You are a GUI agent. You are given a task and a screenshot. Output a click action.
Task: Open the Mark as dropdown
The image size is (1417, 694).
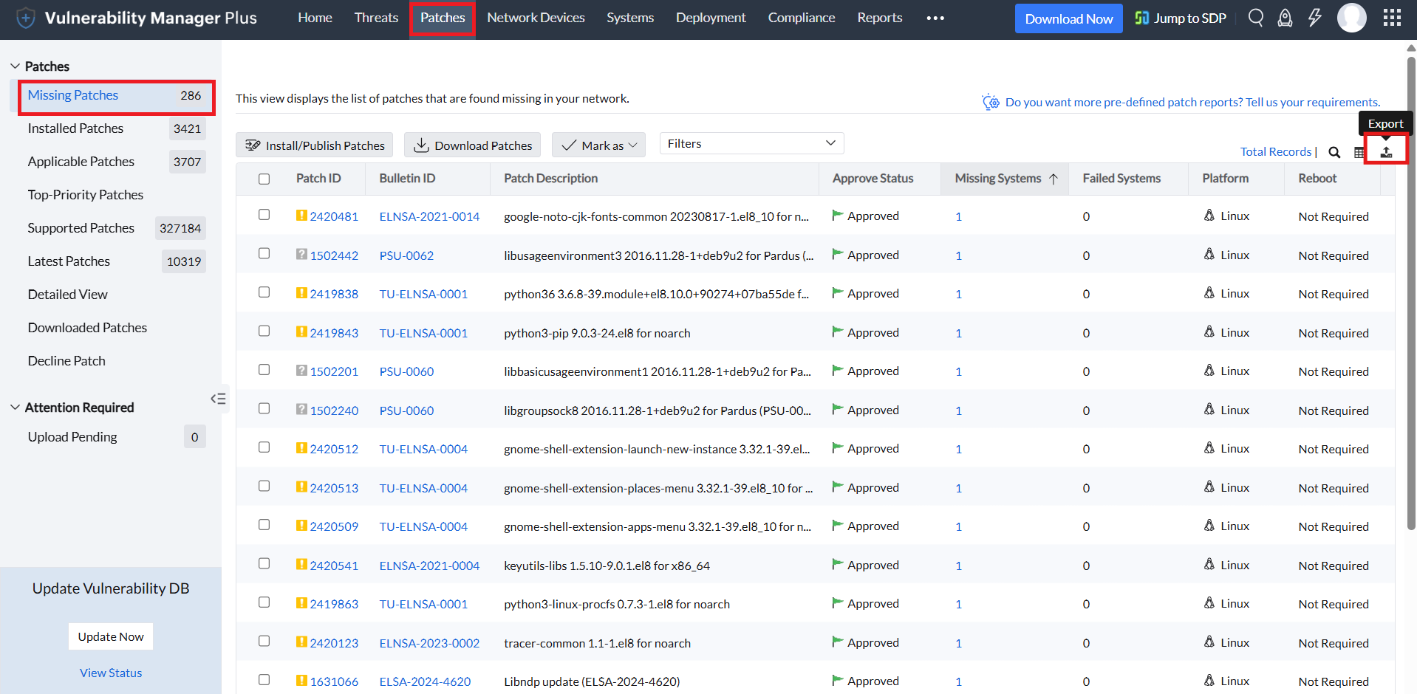(x=599, y=145)
